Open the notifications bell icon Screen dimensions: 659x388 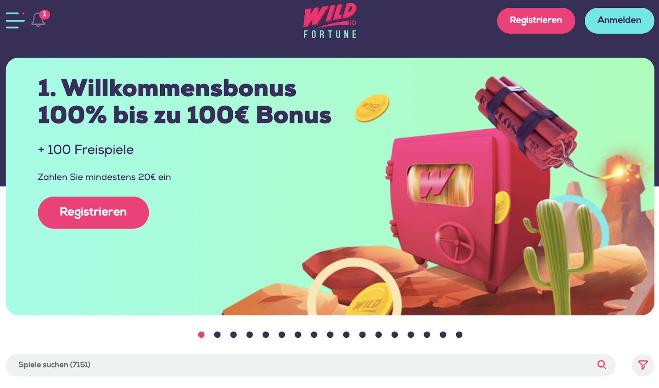coord(38,20)
